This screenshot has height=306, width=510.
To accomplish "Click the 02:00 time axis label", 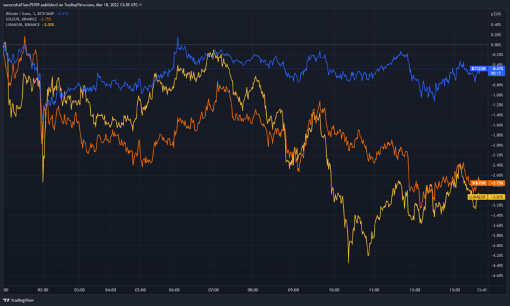I will tap(42, 290).
